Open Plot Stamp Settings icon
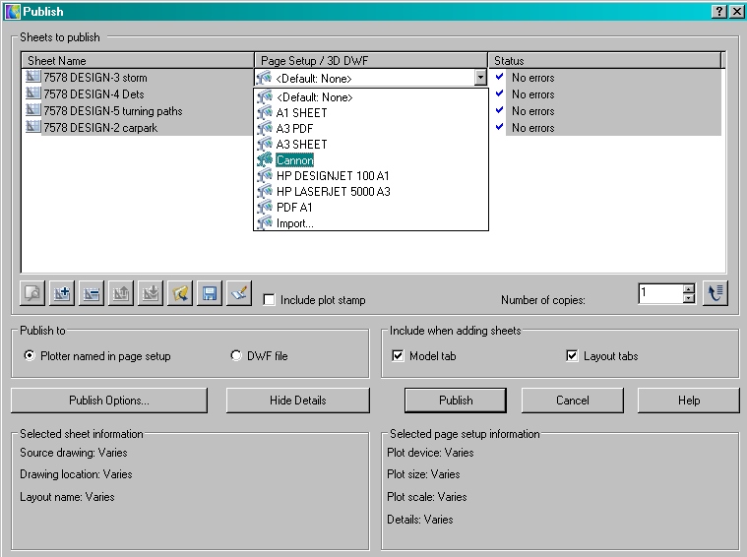 (x=238, y=293)
